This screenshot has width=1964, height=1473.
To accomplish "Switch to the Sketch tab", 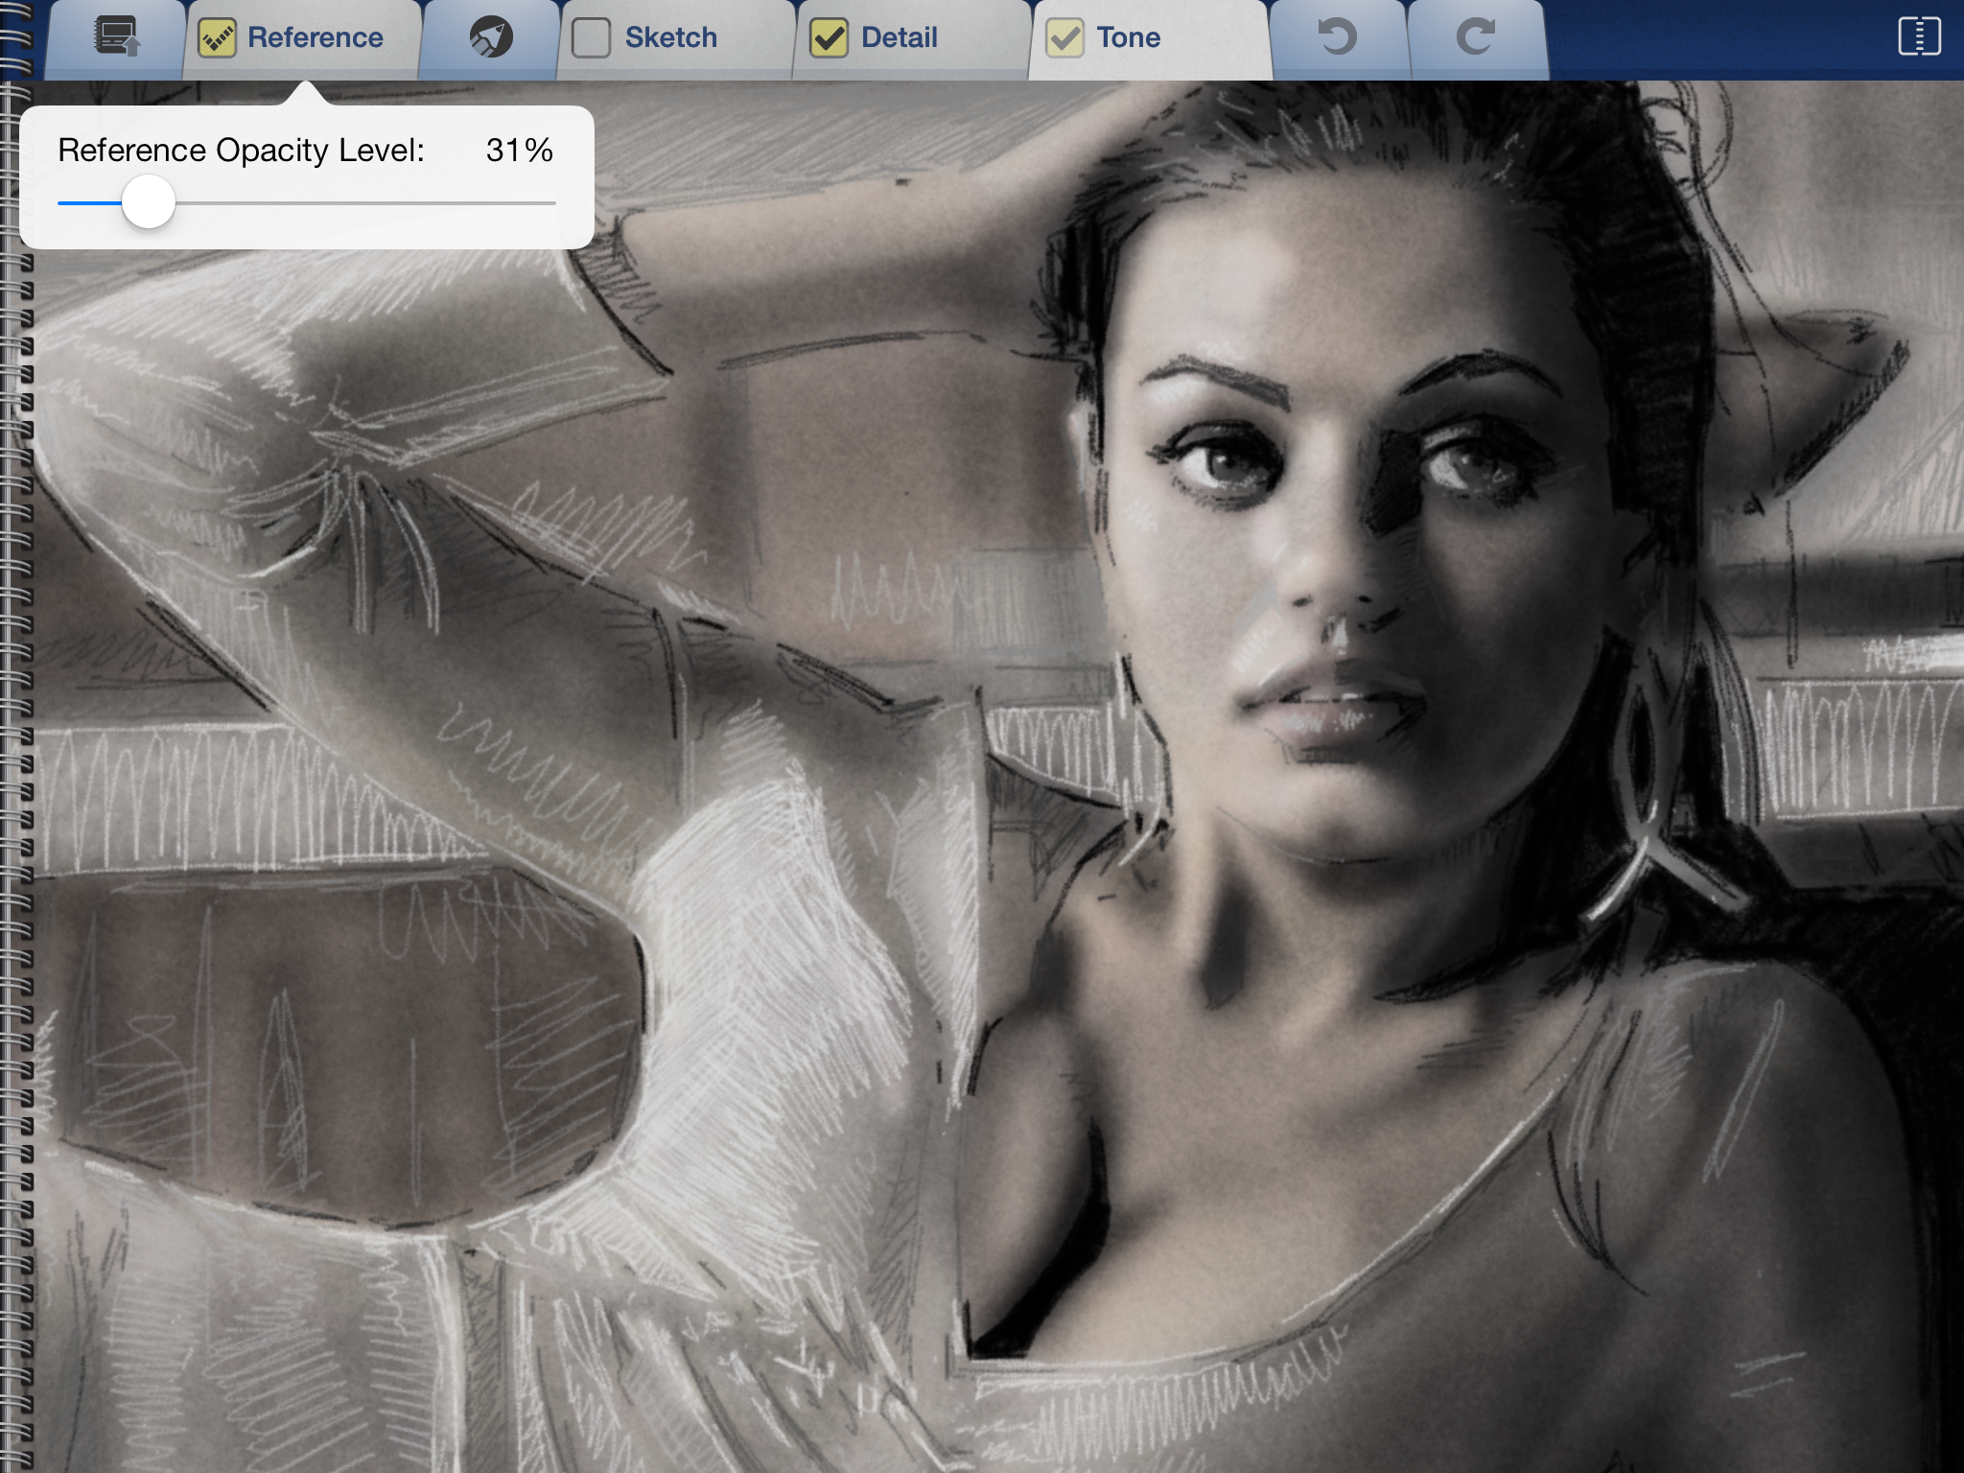I will pyautogui.click(x=678, y=38).
